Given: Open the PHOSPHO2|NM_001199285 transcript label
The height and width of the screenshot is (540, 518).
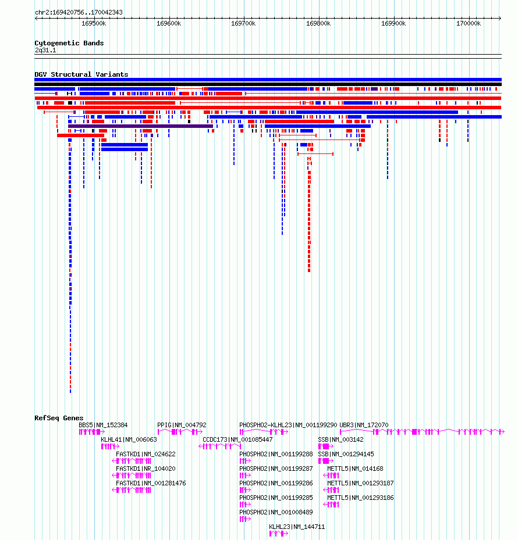Looking at the screenshot, I should [276, 498].
